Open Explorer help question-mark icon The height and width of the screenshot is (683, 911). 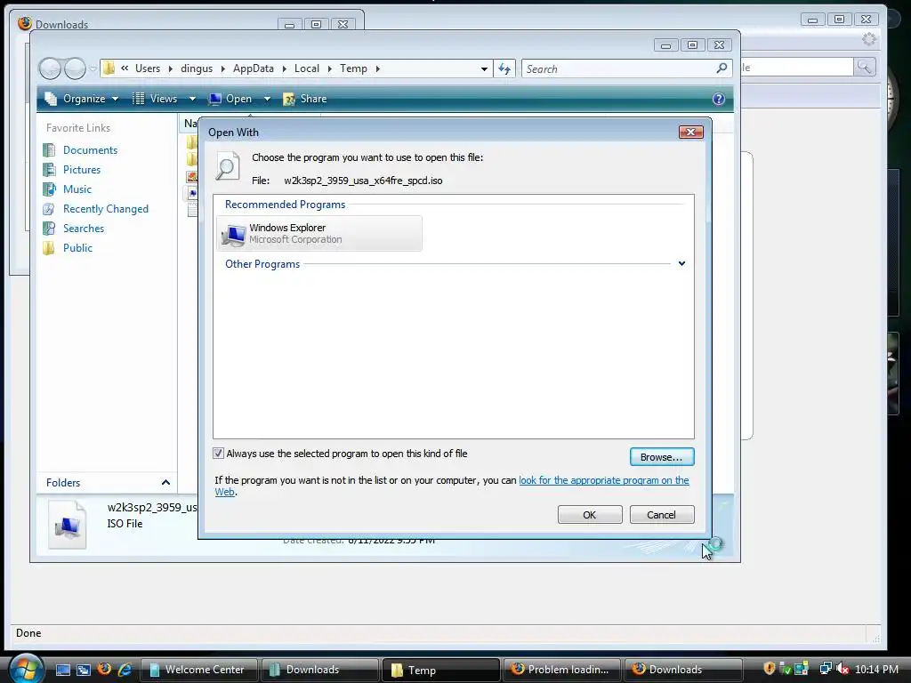719,99
